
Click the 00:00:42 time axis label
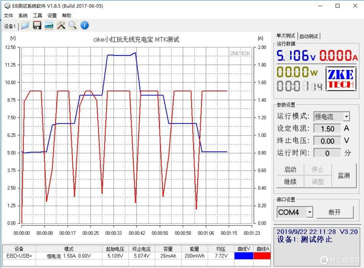point(137,233)
